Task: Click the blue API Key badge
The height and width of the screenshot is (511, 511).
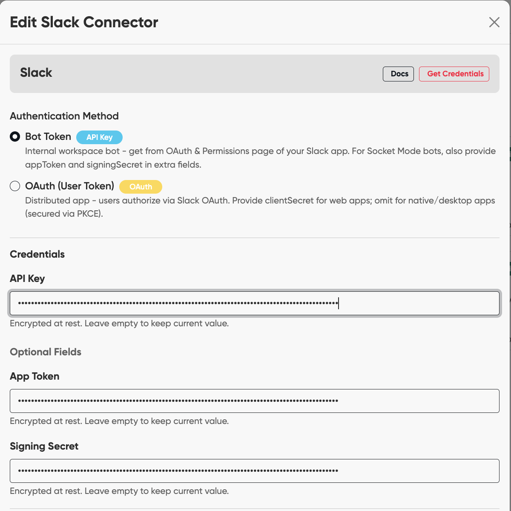Action: coord(99,137)
